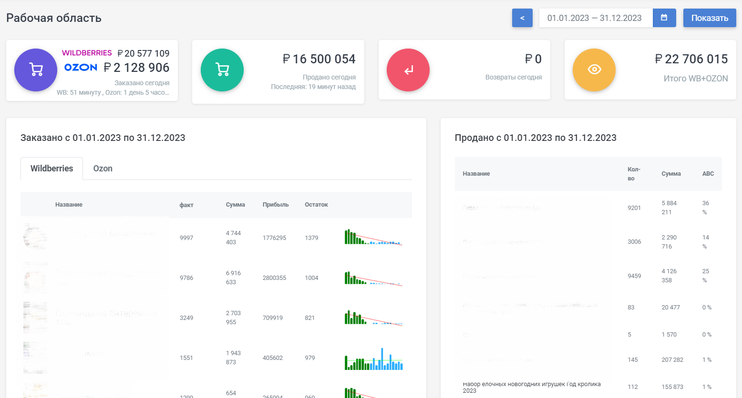Click the Ozon logo in orders card
This screenshot has height=398, width=742.
tap(81, 68)
